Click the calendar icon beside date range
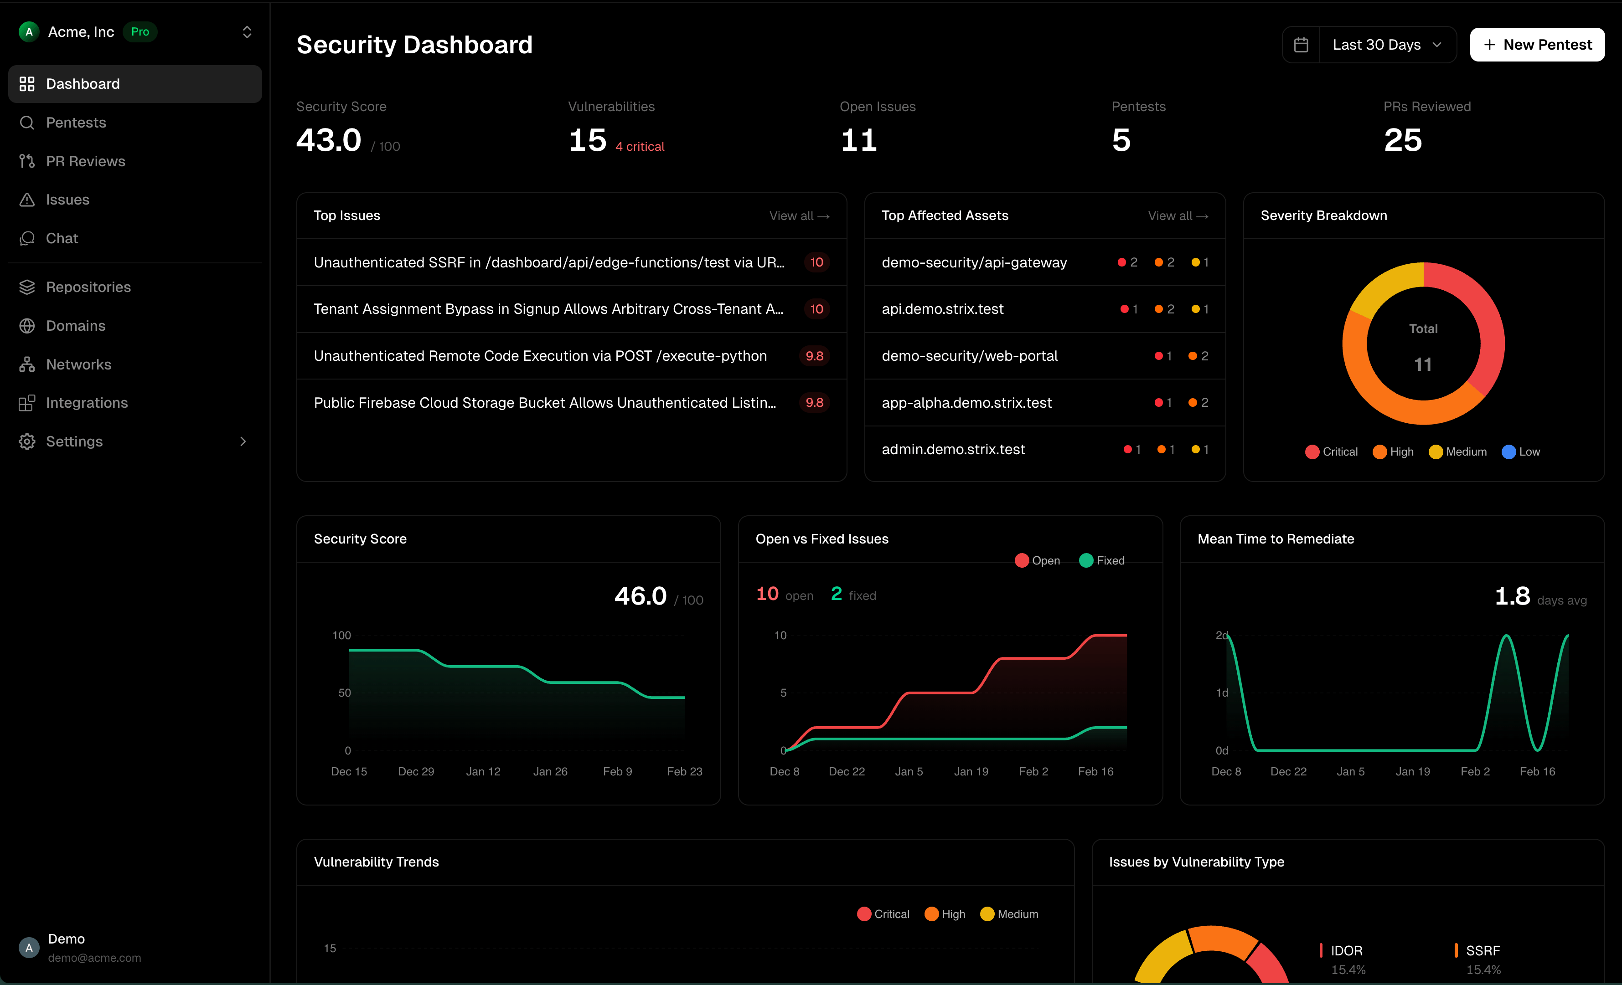The width and height of the screenshot is (1622, 985). click(x=1301, y=45)
